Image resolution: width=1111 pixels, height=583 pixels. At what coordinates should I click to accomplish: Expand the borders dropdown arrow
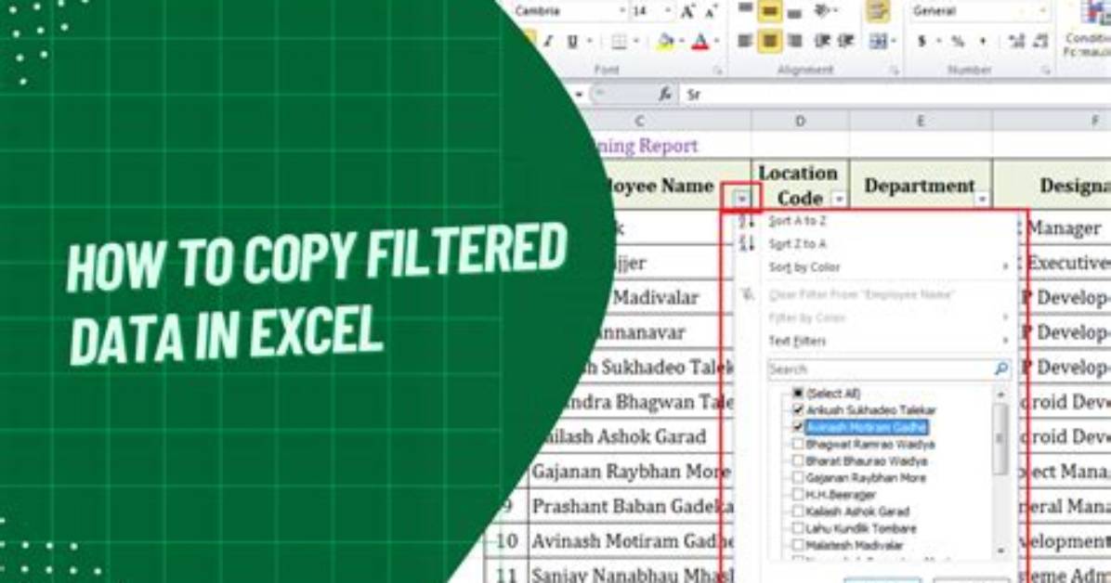tap(634, 42)
